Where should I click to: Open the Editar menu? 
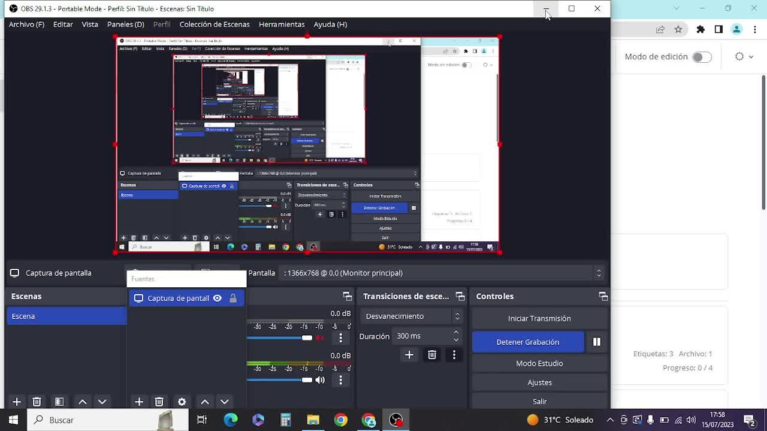[63, 25]
